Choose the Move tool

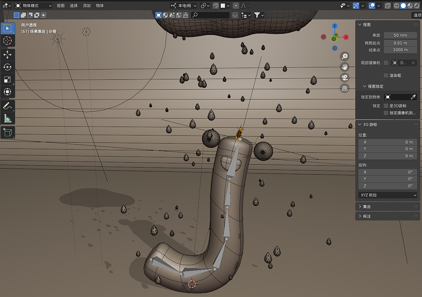pos(7,55)
